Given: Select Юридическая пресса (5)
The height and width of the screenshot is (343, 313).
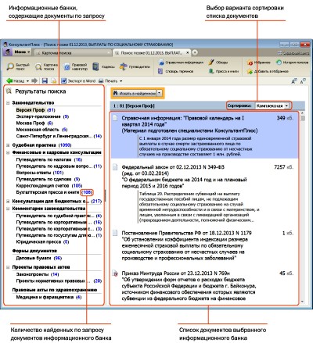Looking at the screenshot, I should click(x=42, y=241).
